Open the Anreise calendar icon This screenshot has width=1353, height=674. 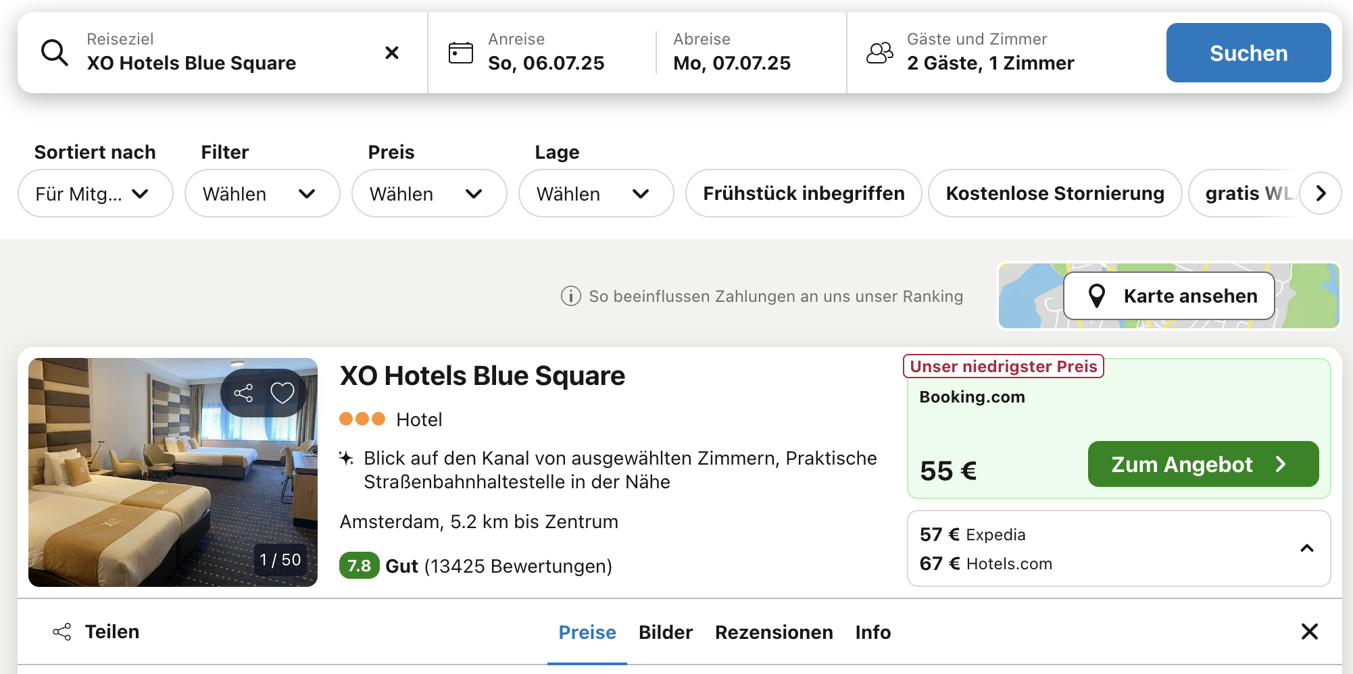point(461,53)
